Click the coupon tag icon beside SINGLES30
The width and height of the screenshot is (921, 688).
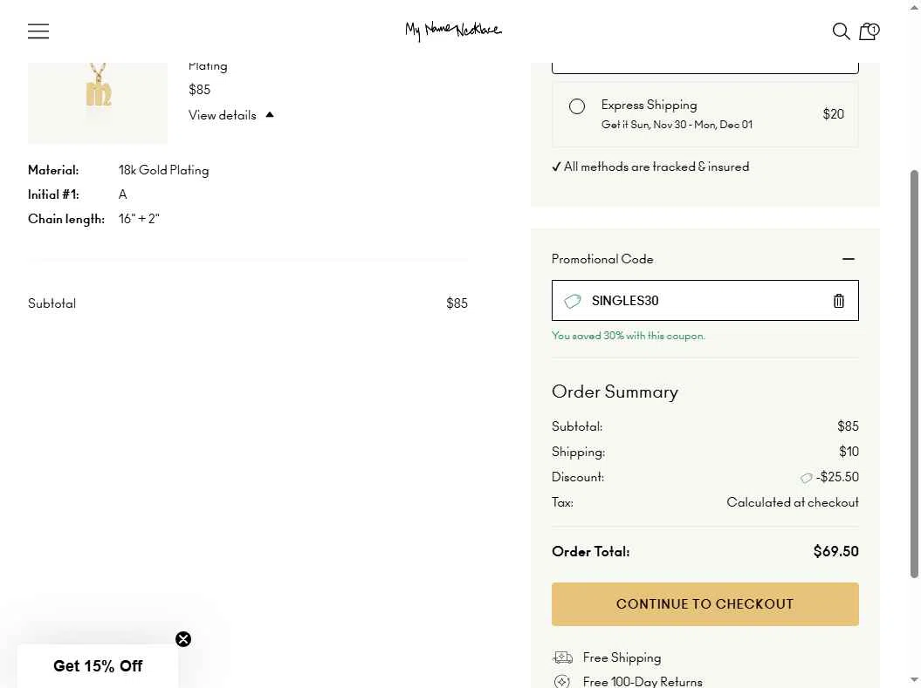coord(572,301)
